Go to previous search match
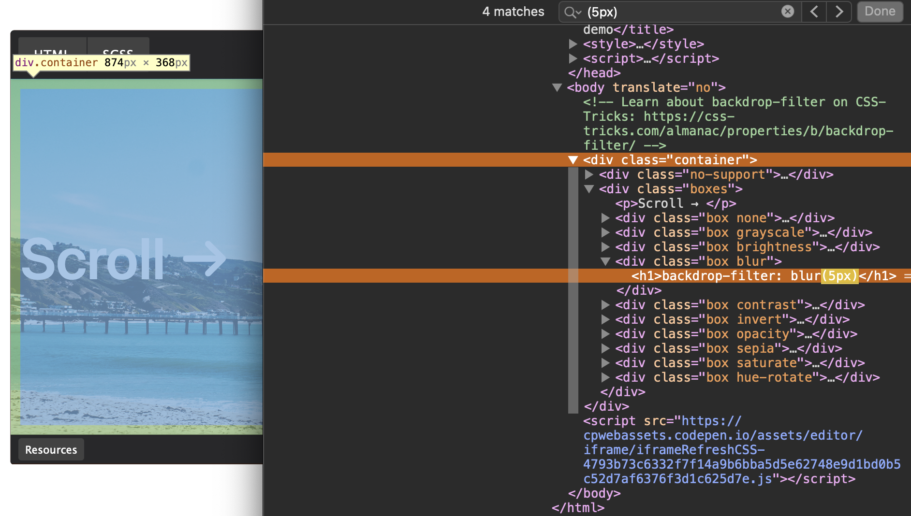Image resolution: width=911 pixels, height=516 pixels. click(x=814, y=11)
